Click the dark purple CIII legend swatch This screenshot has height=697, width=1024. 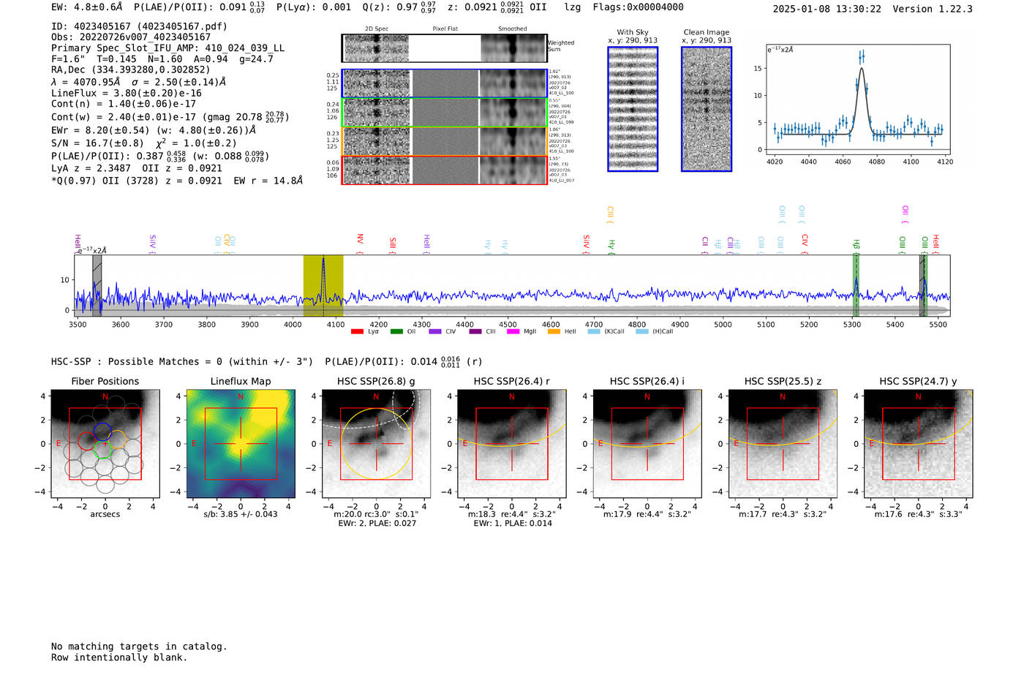(x=475, y=332)
